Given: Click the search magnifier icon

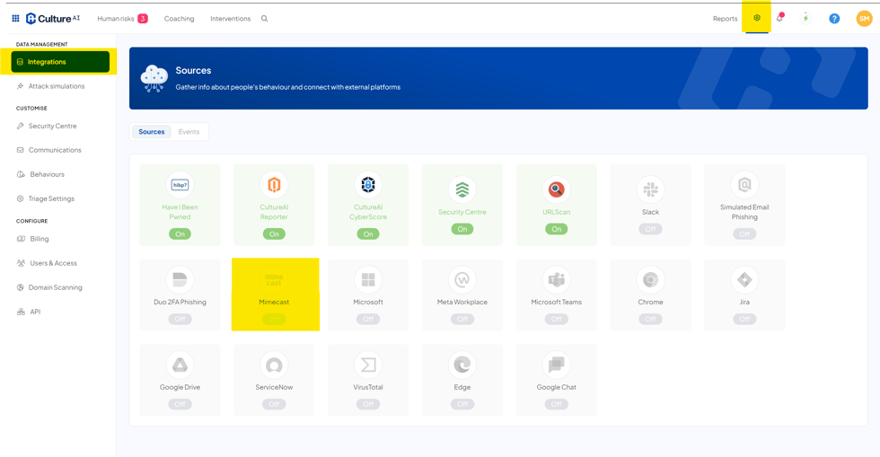Looking at the screenshot, I should [x=264, y=19].
